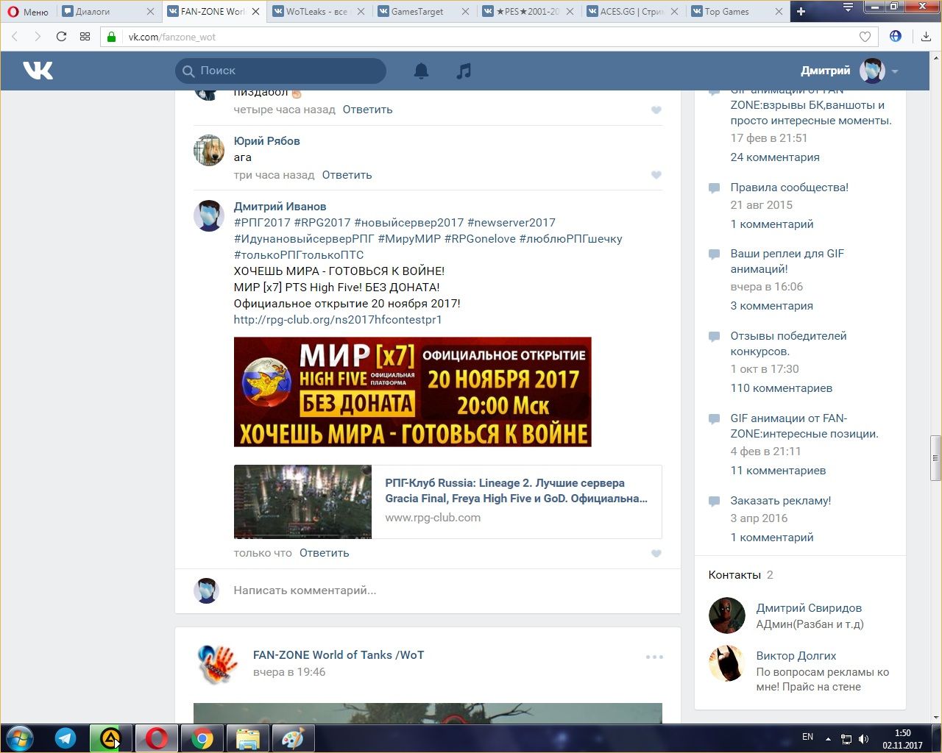Switch to the WoTLeaks tab

(316, 11)
